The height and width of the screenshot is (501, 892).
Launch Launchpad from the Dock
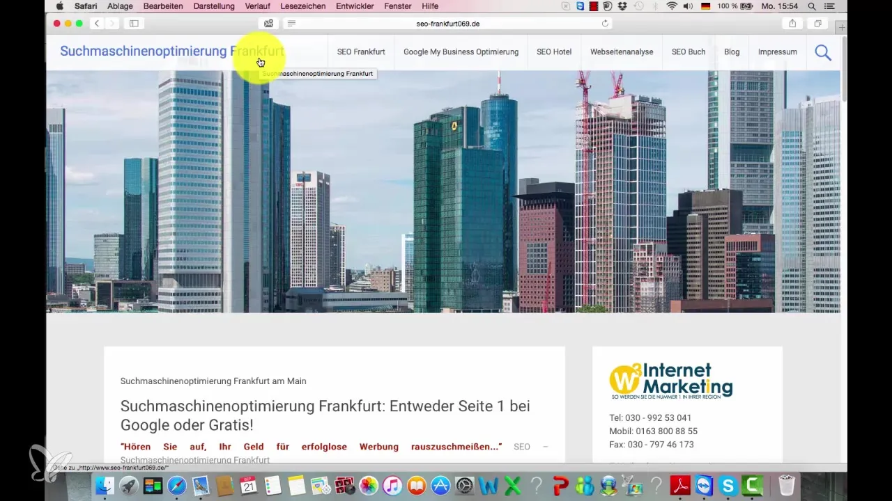point(128,485)
